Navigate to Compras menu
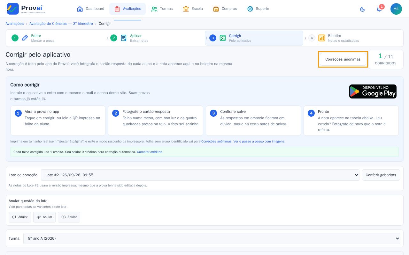The width and height of the screenshot is (409, 255). tap(225, 9)
